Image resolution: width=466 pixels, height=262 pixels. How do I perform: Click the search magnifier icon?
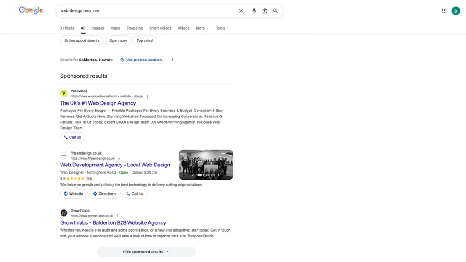point(275,10)
